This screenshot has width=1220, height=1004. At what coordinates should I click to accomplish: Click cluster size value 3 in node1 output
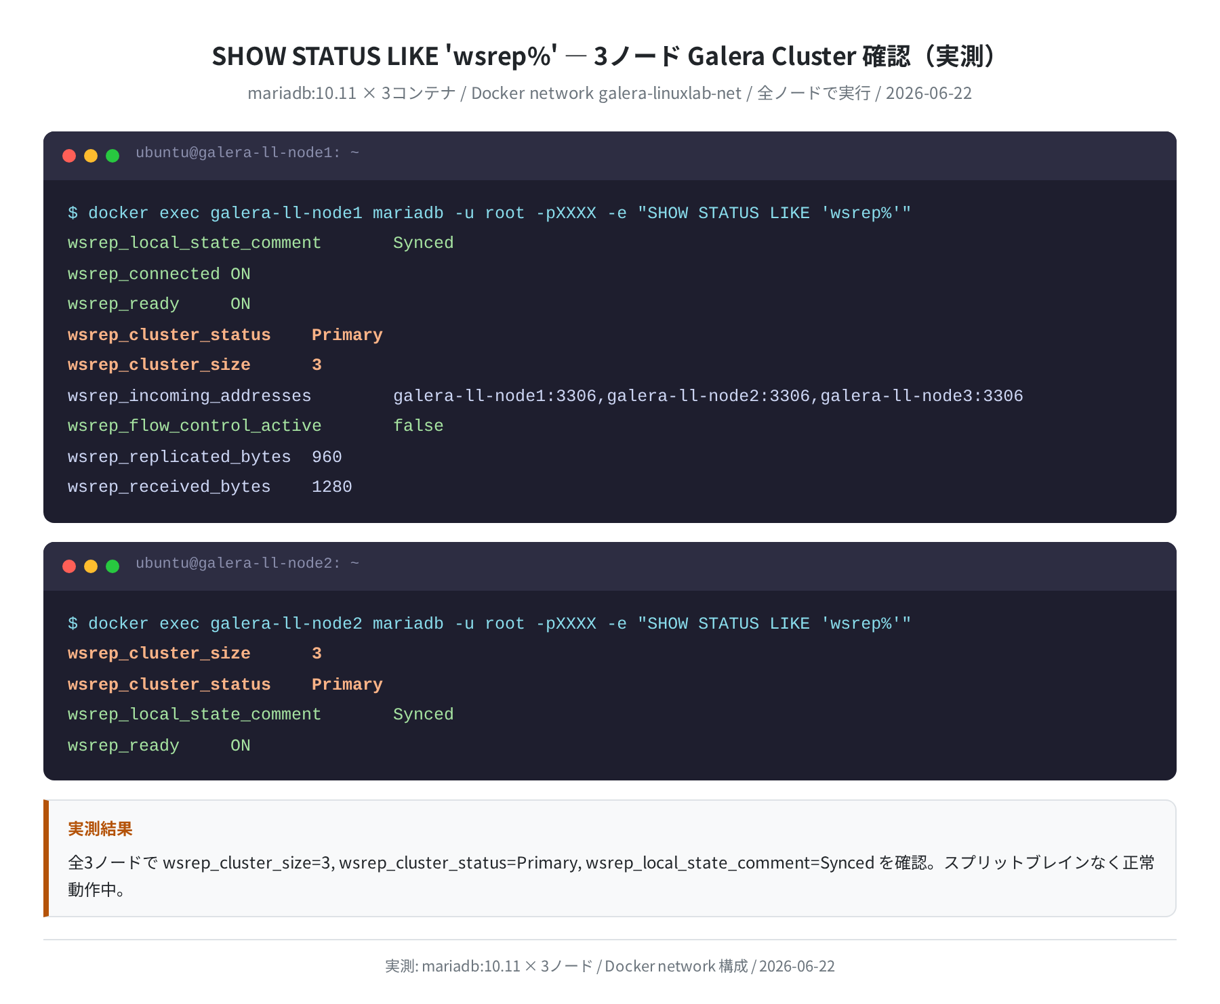pos(317,365)
